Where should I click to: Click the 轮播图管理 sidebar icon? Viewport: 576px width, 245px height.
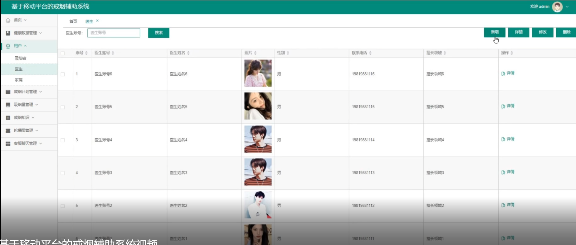click(8, 131)
